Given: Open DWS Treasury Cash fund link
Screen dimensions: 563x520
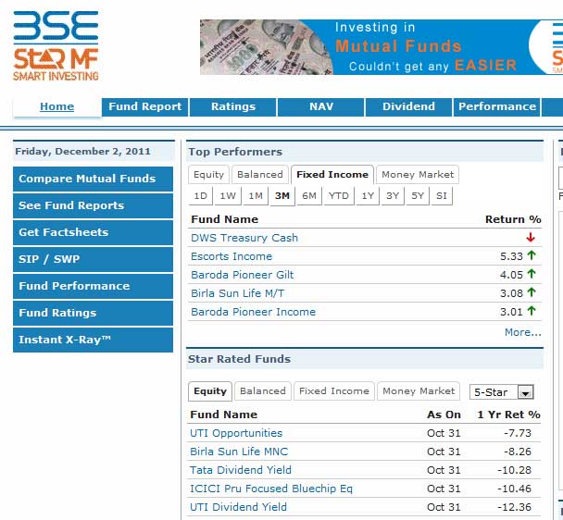Looking at the screenshot, I should pos(244,238).
